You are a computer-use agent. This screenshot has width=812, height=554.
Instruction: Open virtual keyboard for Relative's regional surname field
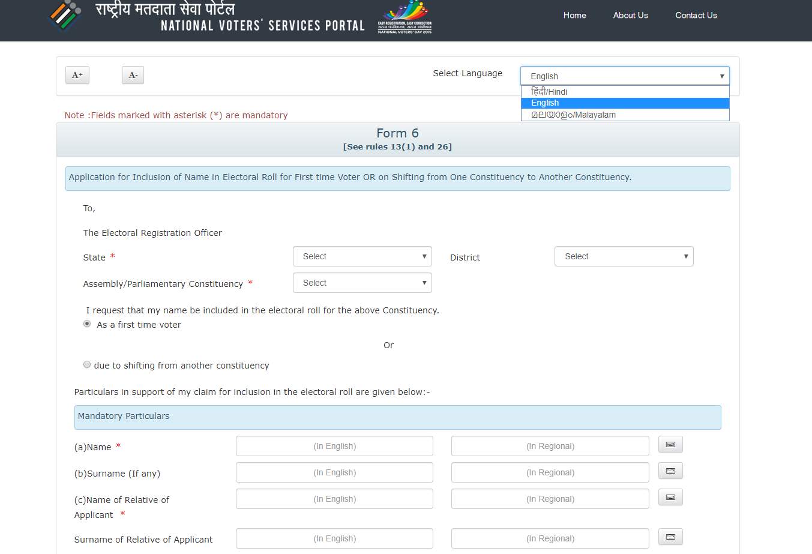670,537
